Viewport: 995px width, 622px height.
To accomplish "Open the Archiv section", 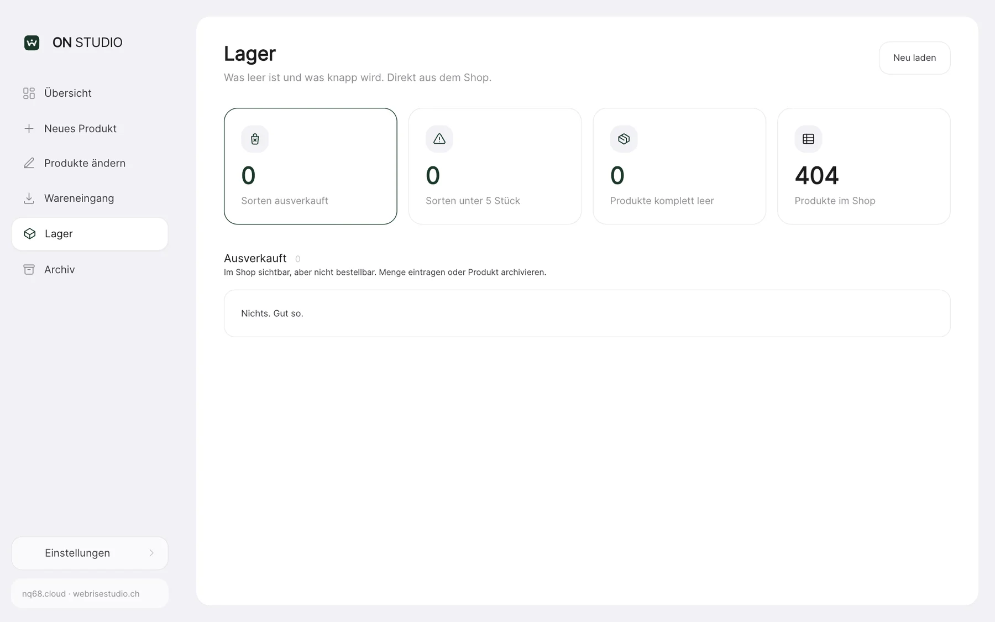I will (x=90, y=269).
